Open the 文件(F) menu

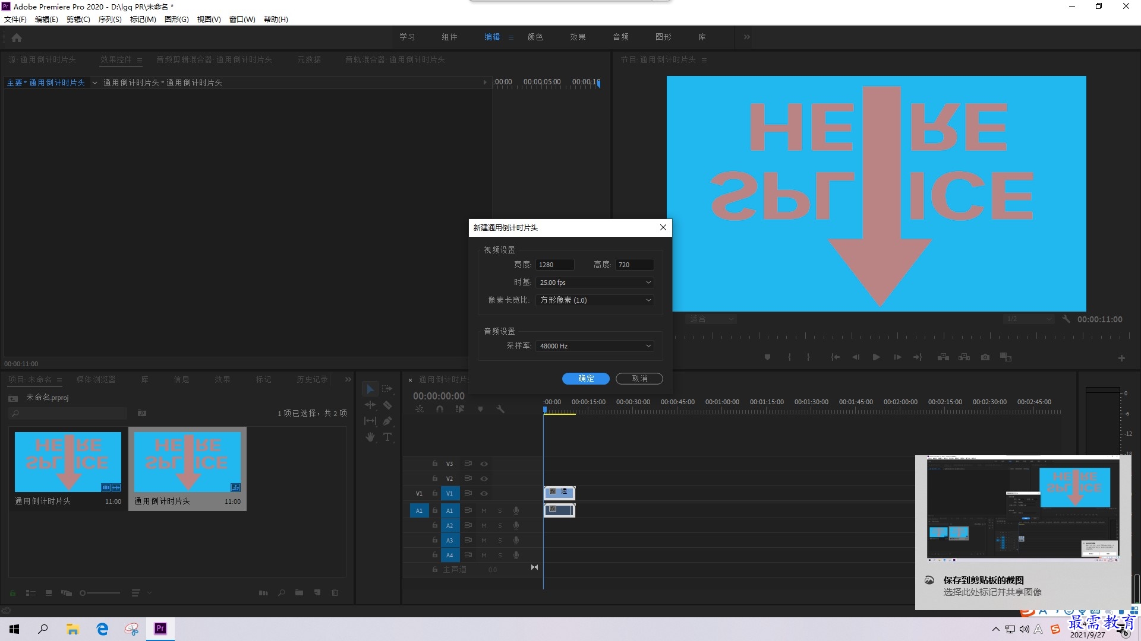[x=15, y=20]
